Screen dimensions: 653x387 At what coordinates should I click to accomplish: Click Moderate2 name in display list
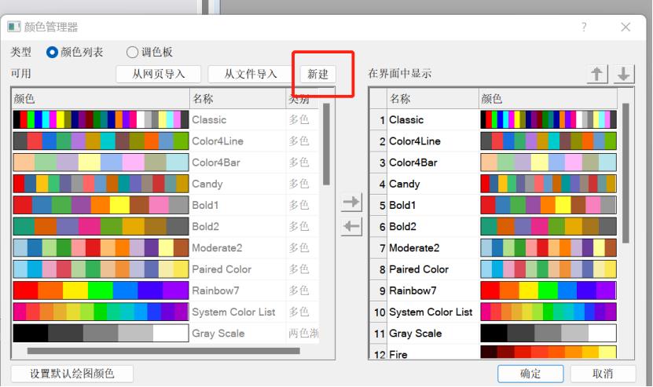click(414, 248)
